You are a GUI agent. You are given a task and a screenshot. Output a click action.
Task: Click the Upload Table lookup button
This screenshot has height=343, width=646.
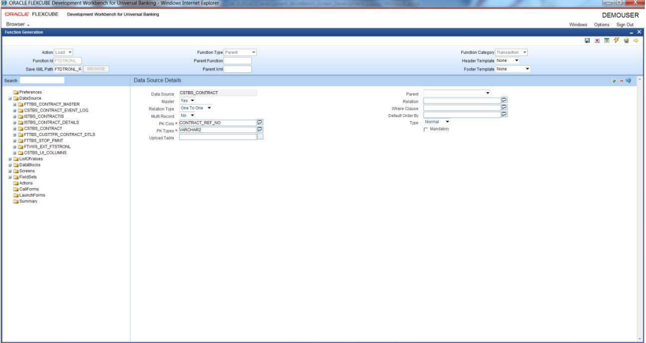260,137
